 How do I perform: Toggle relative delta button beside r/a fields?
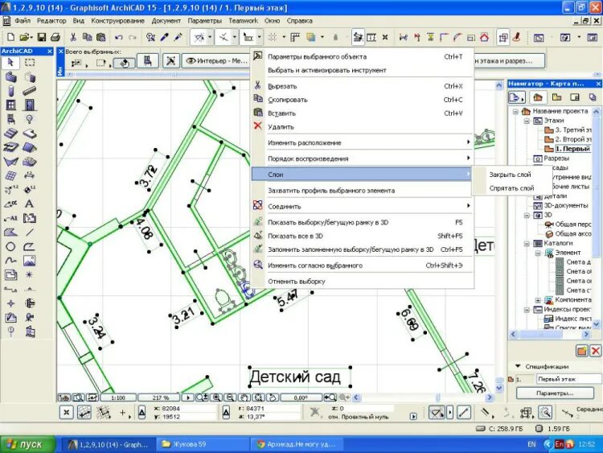[226, 413]
